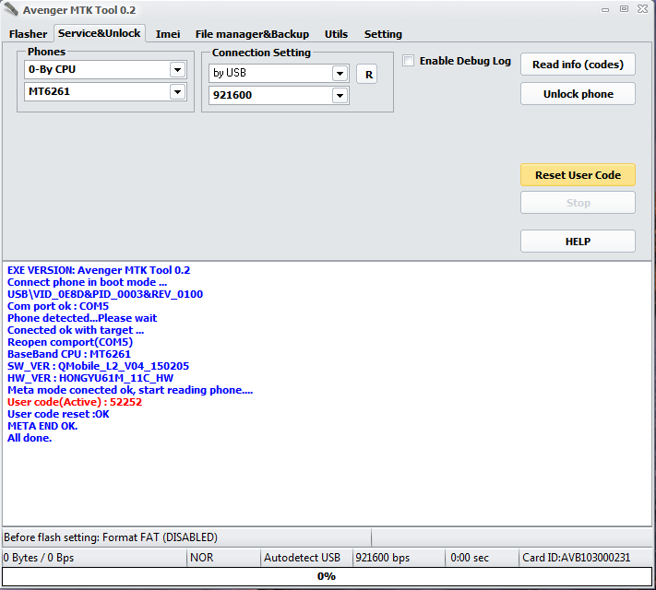Click 'USB\VID_0E8D&PID_0003&REV_0100' log line

point(105,294)
